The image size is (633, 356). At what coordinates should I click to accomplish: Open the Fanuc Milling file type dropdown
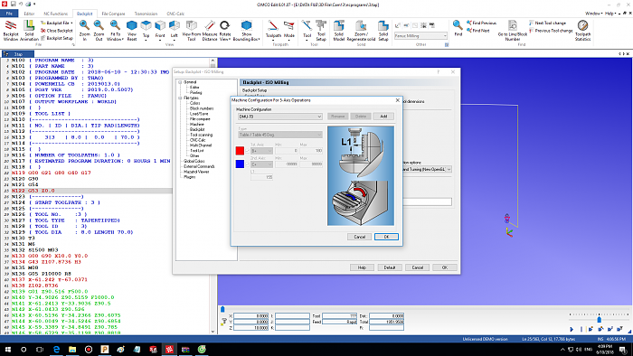[420, 36]
